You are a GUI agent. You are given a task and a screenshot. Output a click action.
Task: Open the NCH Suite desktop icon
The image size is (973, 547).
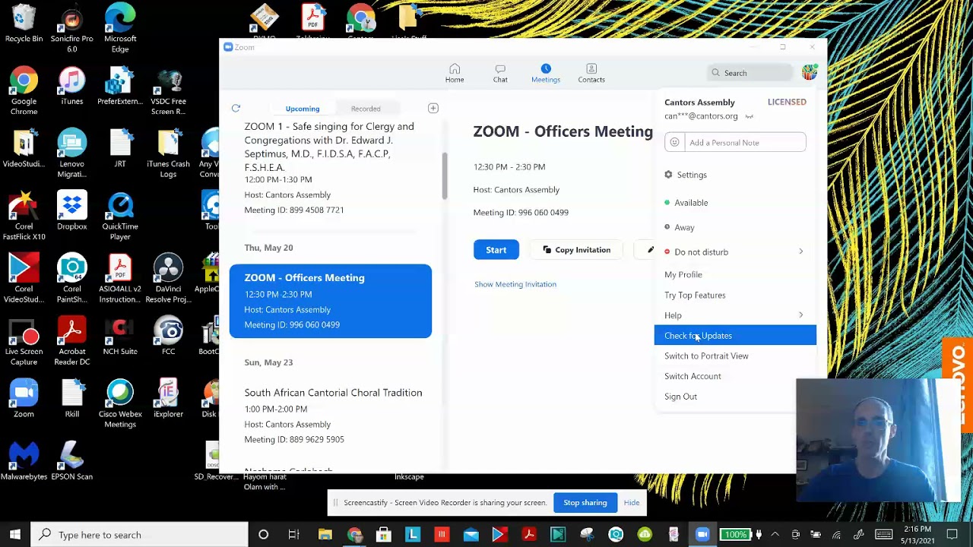coord(120,336)
